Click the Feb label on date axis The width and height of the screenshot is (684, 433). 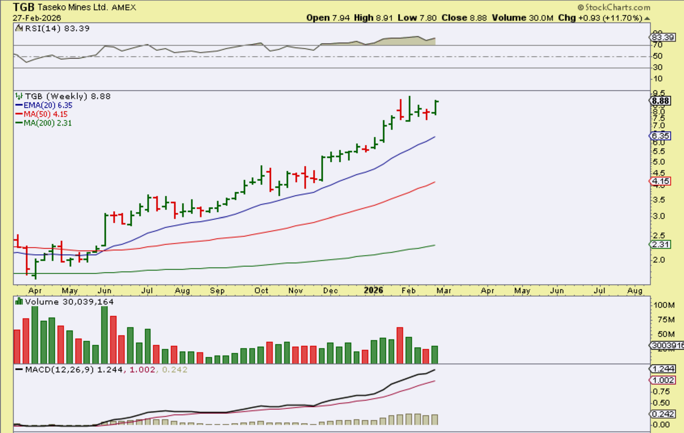click(408, 291)
